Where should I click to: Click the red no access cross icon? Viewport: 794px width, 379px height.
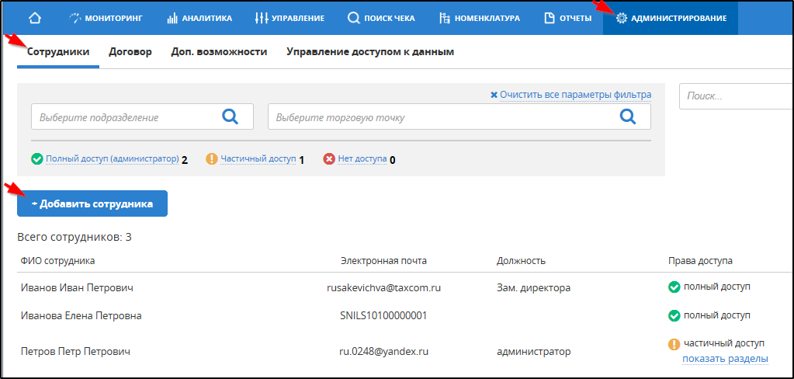[x=329, y=159]
